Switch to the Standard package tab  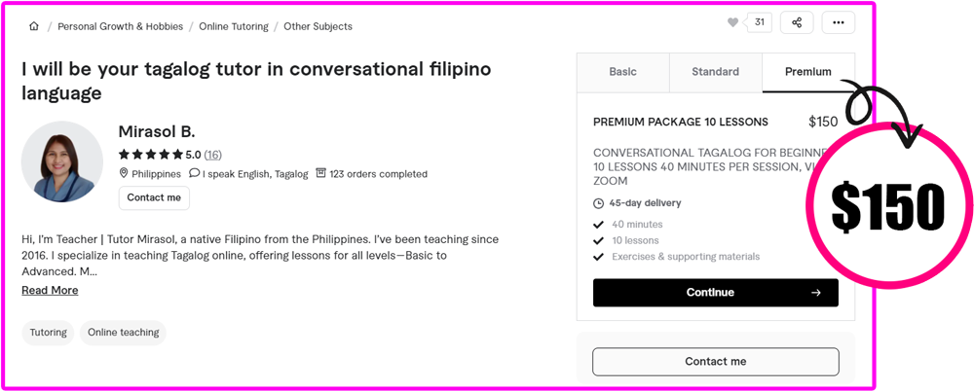tap(716, 73)
